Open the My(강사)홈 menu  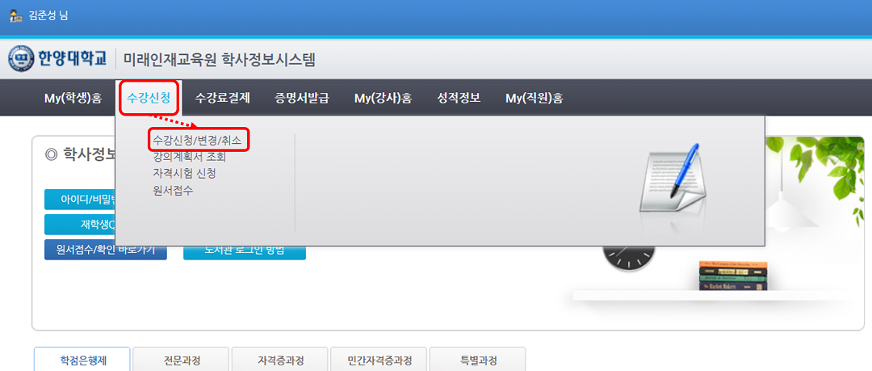(x=383, y=99)
